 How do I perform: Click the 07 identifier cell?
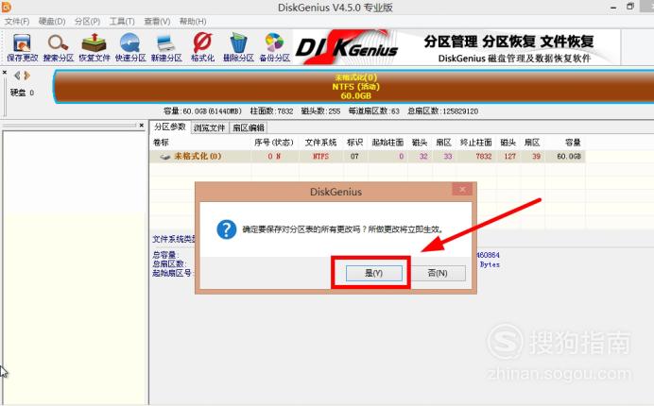(354, 157)
